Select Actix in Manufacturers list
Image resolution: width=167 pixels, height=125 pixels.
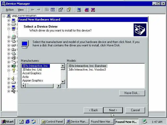click(x=26, y=77)
